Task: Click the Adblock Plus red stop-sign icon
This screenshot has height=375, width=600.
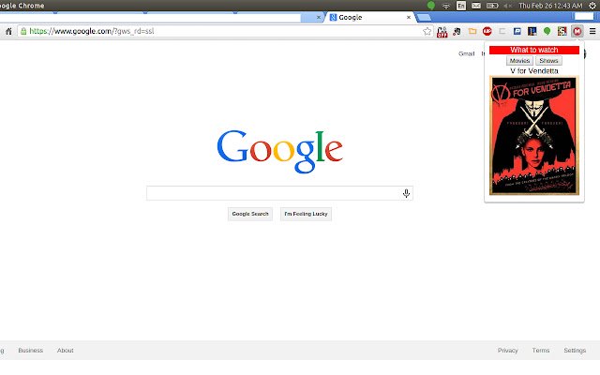Action: pos(487,31)
